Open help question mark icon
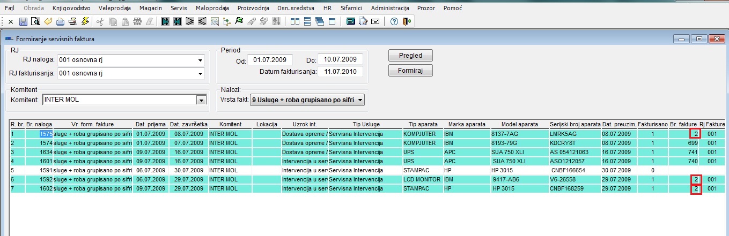729x236 pixels. (x=394, y=22)
